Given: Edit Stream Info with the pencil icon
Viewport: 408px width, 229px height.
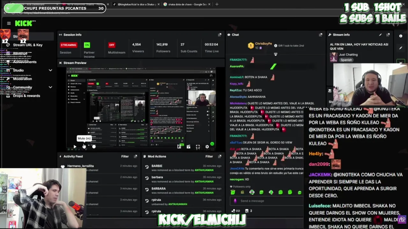Looking at the screenshot, I should point(380,35).
